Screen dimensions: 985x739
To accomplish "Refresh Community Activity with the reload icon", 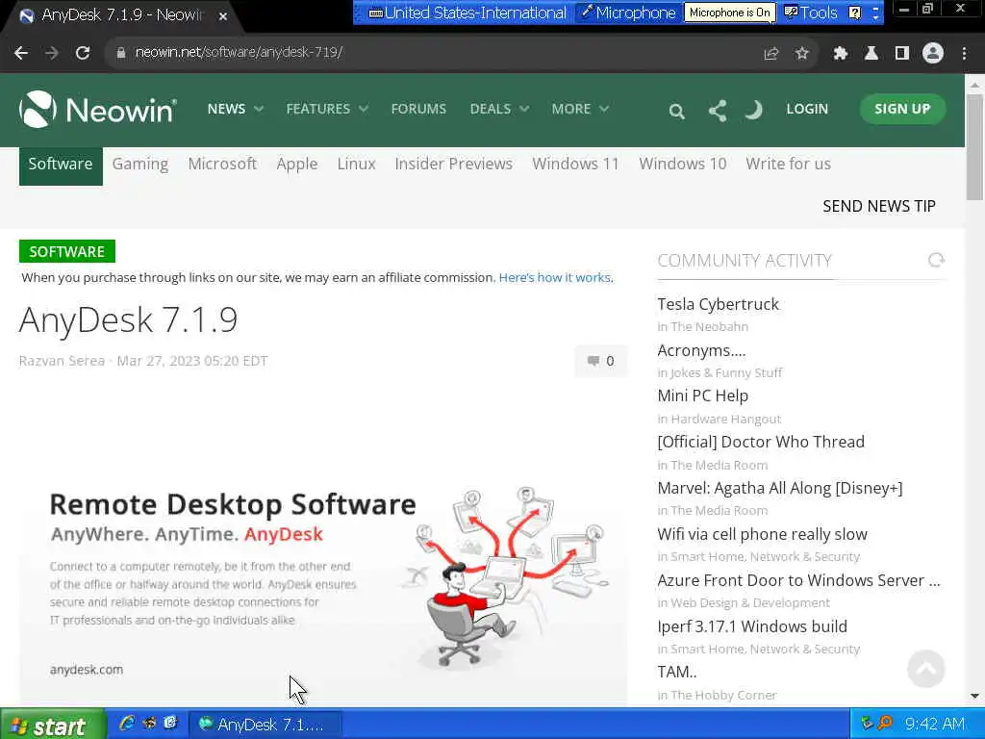I will 936,260.
